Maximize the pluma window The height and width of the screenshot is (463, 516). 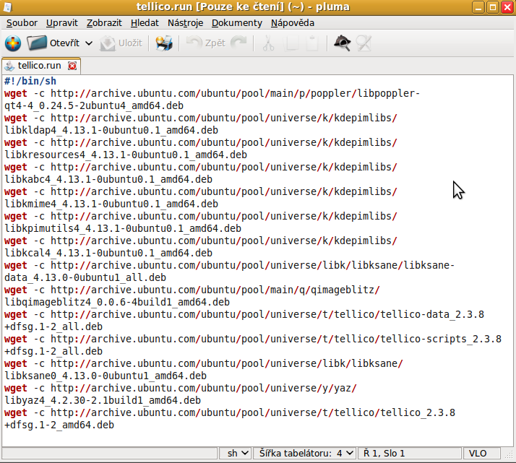[x=493, y=7]
